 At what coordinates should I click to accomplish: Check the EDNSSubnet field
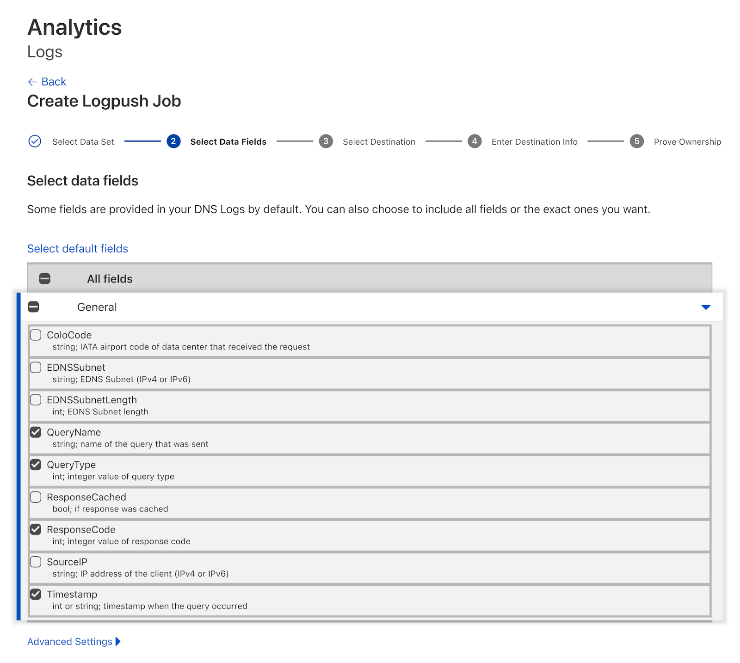(36, 367)
